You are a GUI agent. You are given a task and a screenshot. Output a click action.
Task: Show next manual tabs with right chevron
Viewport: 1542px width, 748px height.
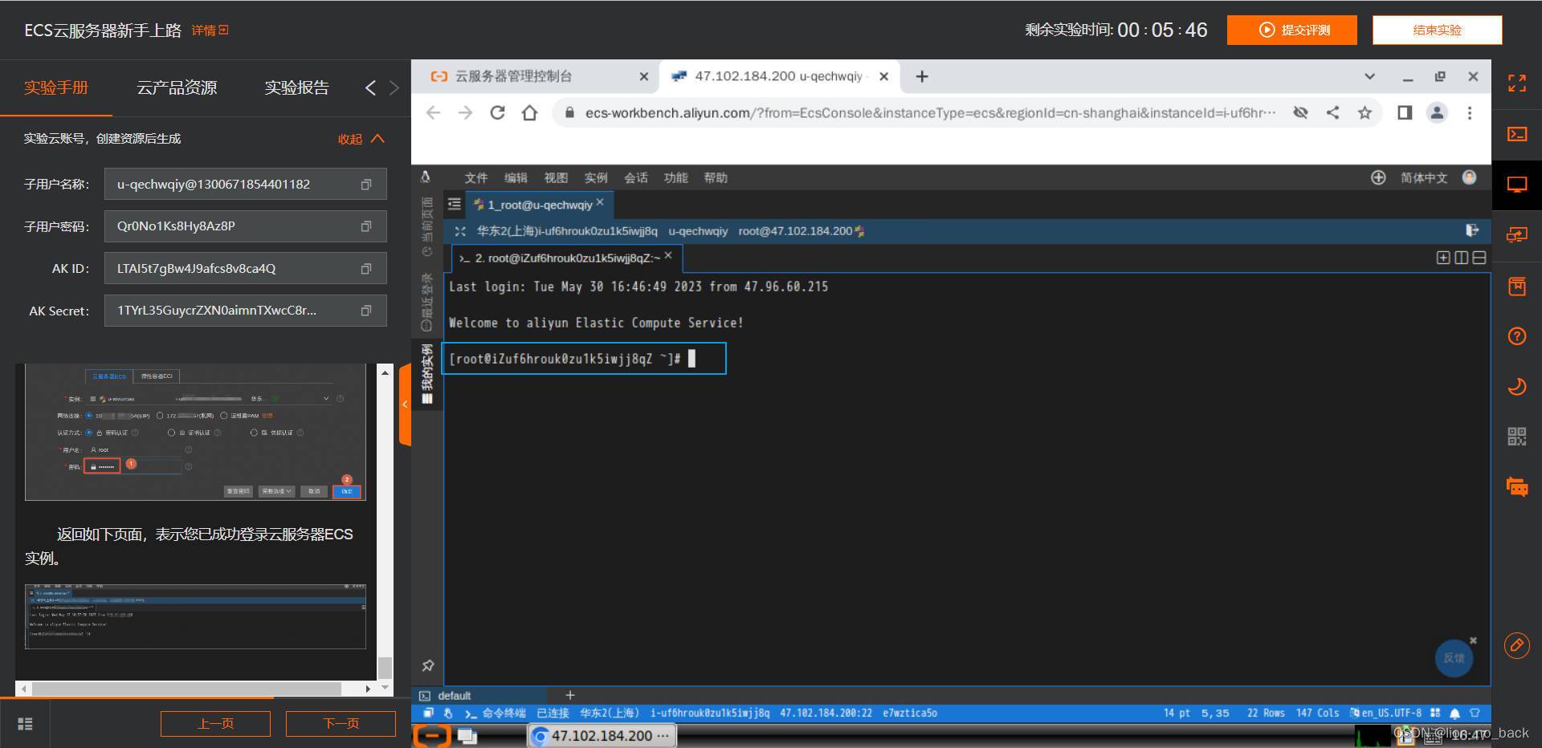[394, 88]
